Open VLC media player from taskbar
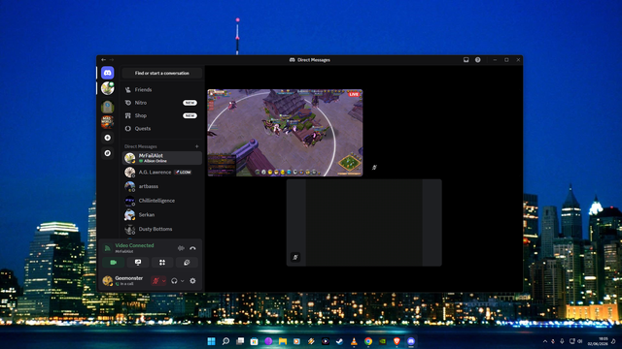The height and width of the screenshot is (349, 622). tap(354, 341)
